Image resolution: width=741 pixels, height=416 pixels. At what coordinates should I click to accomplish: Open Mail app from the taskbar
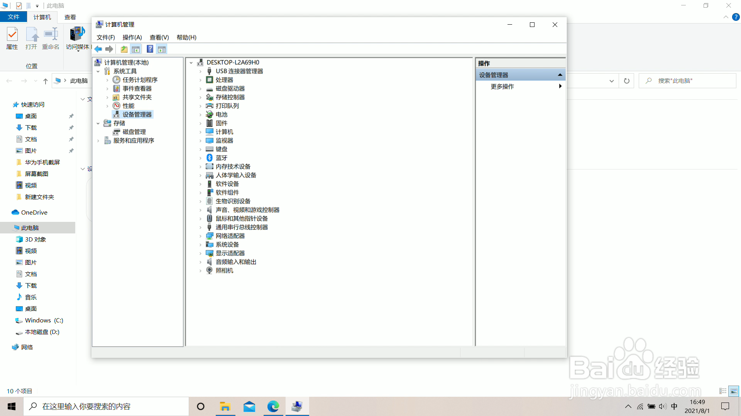(249, 406)
